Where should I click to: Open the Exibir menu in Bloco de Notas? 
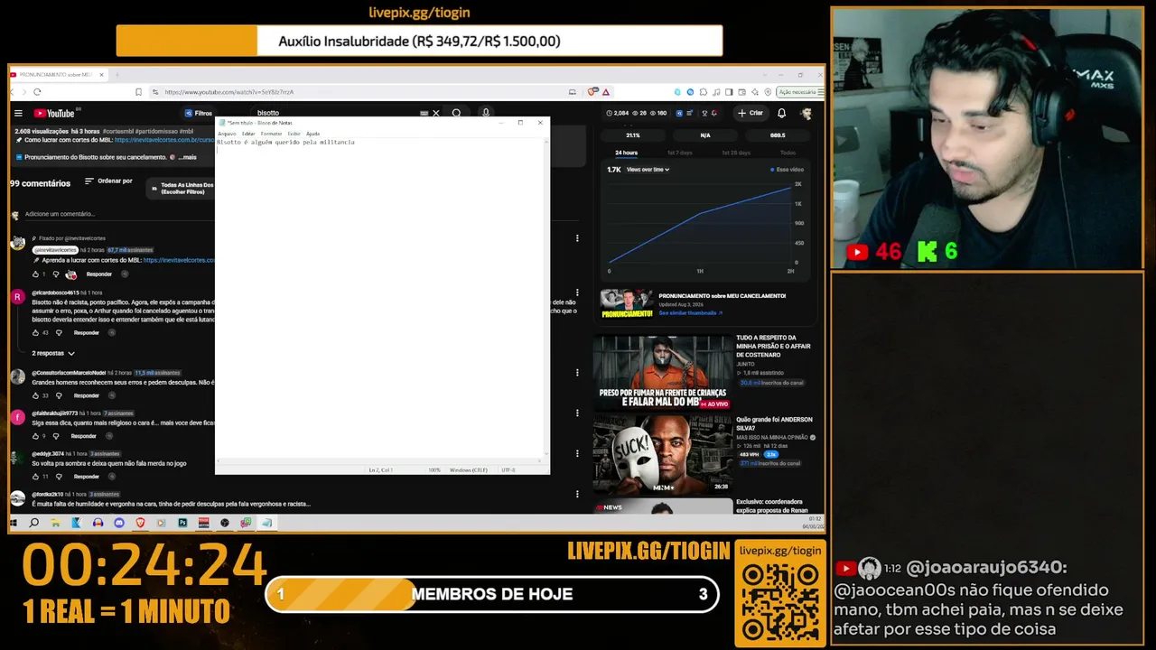click(x=294, y=134)
